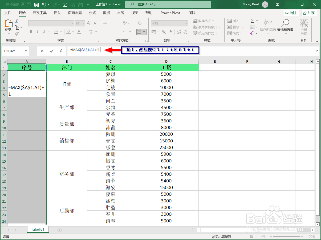Screen dimensions: 321x240
Task: Click the 财务部 merged cell
Action: point(67,174)
